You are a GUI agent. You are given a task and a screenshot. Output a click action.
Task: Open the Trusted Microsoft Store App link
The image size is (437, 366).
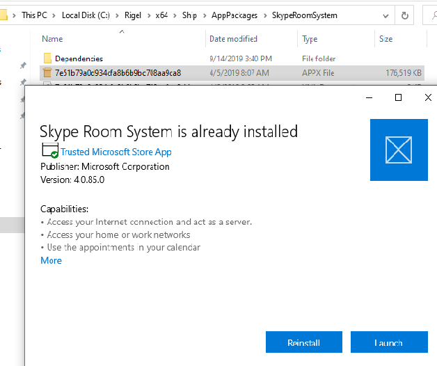(x=116, y=152)
